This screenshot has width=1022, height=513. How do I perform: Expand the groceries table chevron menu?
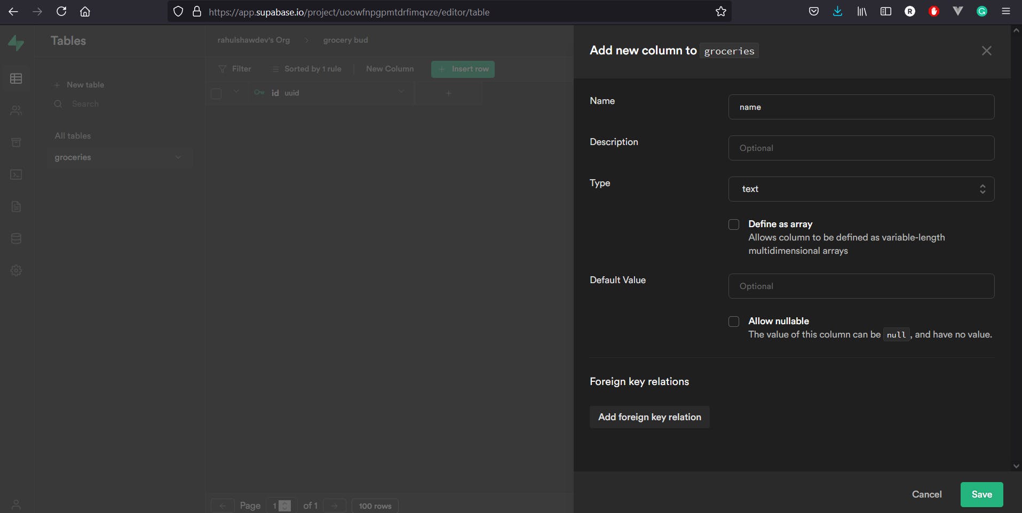click(178, 157)
